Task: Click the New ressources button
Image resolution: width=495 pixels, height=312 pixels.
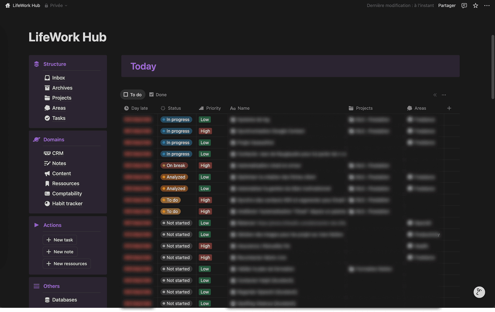Action: pyautogui.click(x=67, y=264)
